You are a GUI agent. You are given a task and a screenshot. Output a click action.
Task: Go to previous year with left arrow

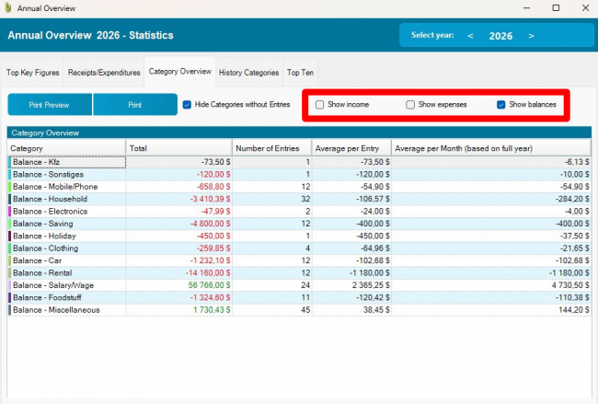coord(471,36)
